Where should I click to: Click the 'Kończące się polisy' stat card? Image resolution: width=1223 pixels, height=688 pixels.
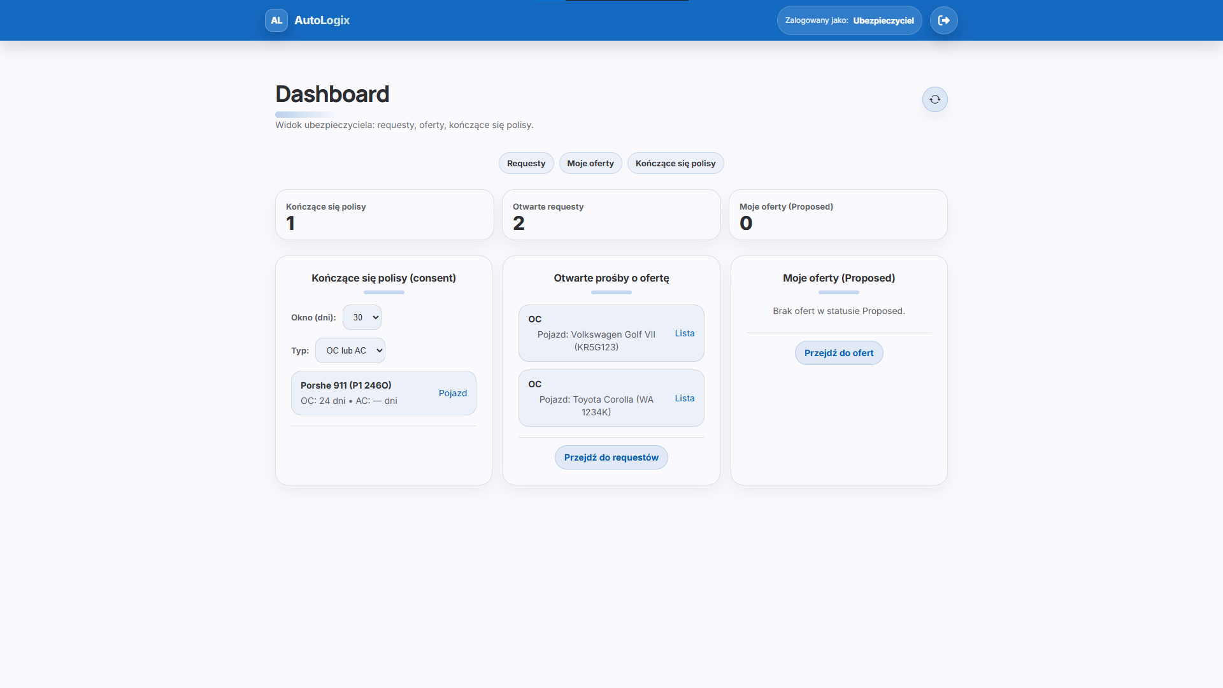point(385,215)
